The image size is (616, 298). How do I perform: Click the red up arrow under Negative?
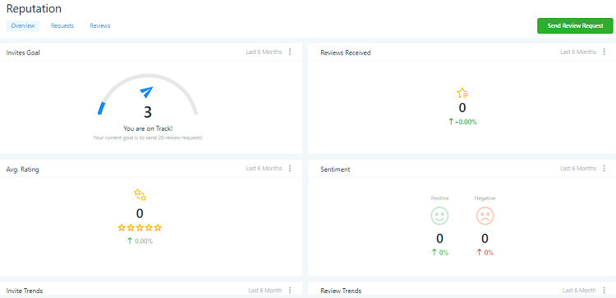[x=479, y=253]
